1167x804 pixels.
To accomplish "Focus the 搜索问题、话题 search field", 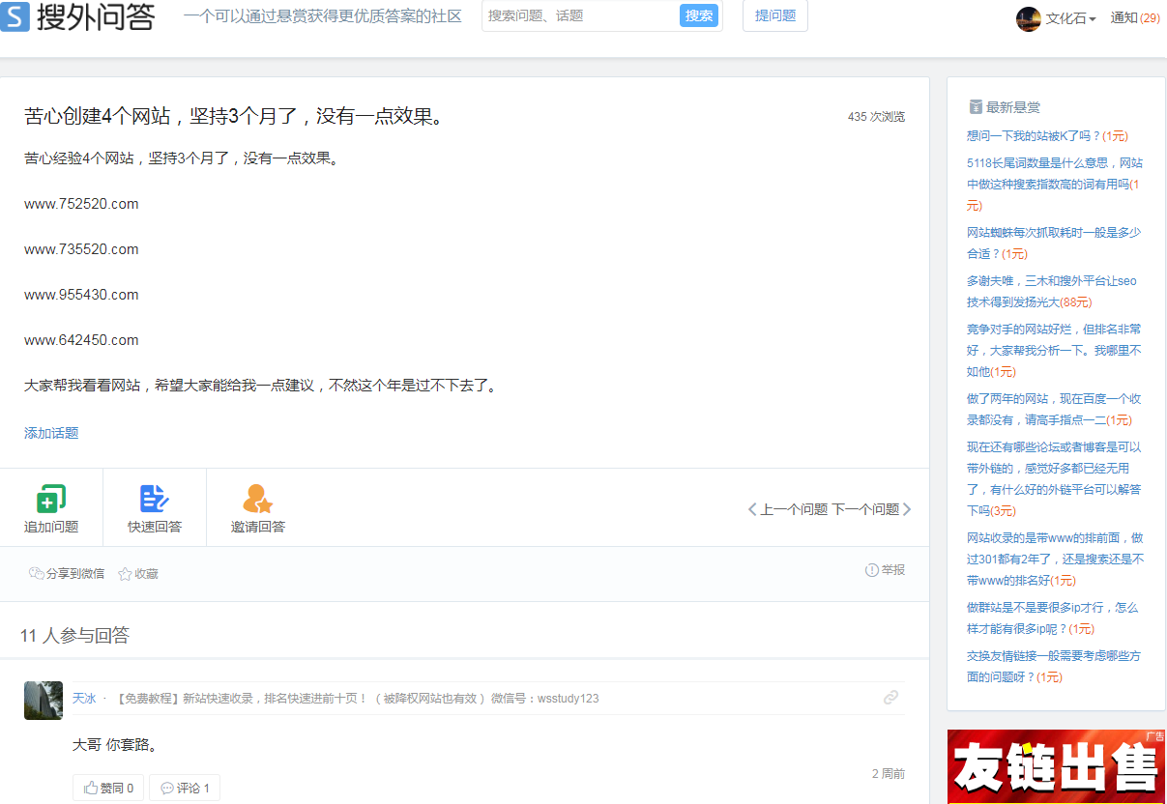I will click(x=580, y=15).
